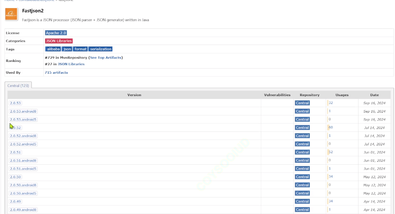Open version 2.0.50.android5

[x=23, y=193]
